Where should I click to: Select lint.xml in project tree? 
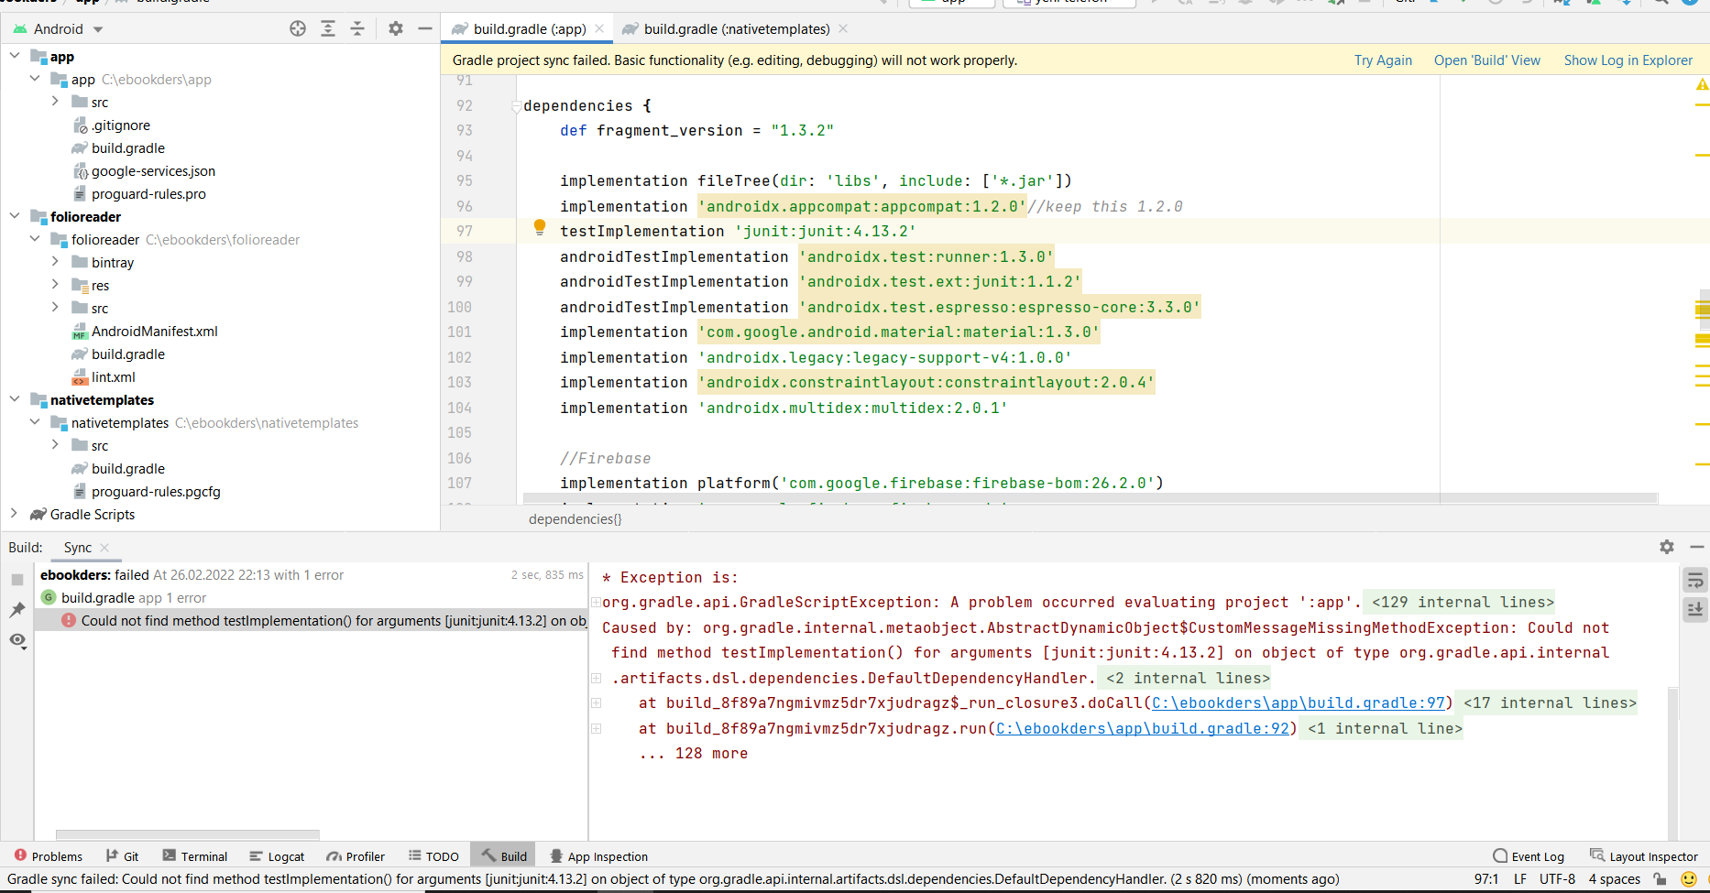113,376
